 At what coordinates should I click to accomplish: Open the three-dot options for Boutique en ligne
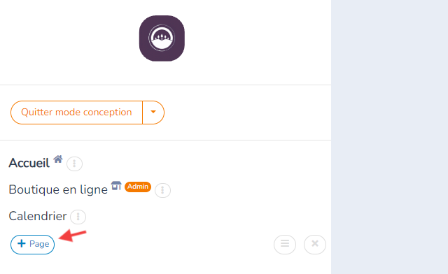(162, 190)
